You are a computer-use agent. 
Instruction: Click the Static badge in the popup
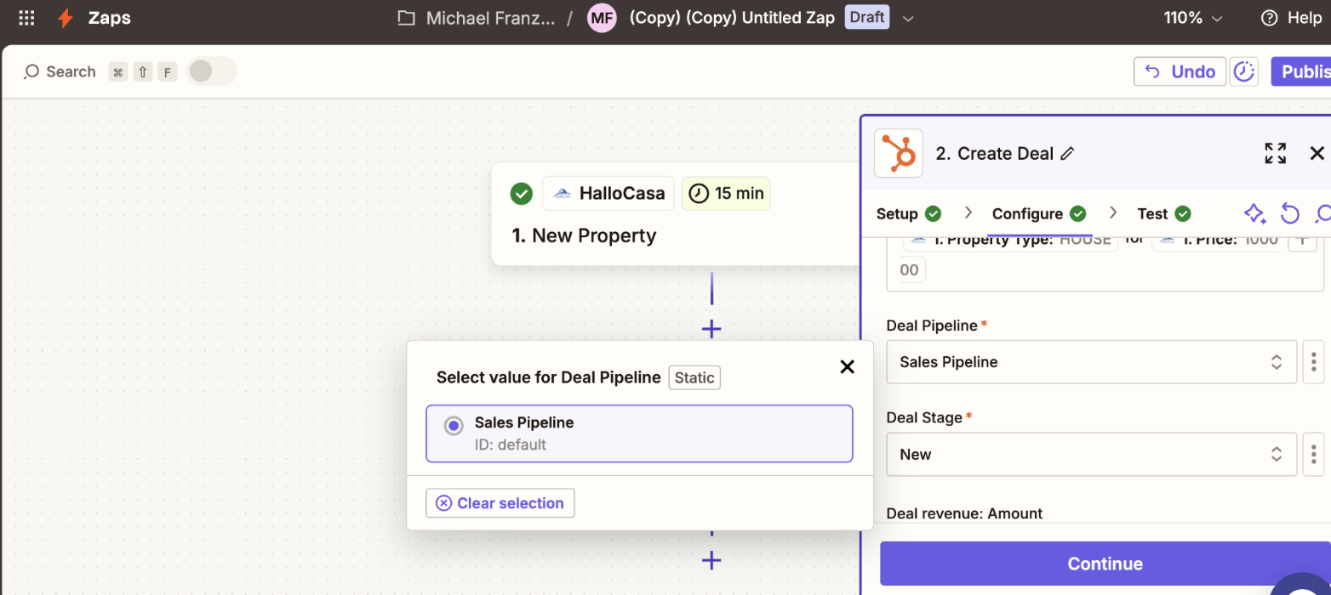(694, 377)
